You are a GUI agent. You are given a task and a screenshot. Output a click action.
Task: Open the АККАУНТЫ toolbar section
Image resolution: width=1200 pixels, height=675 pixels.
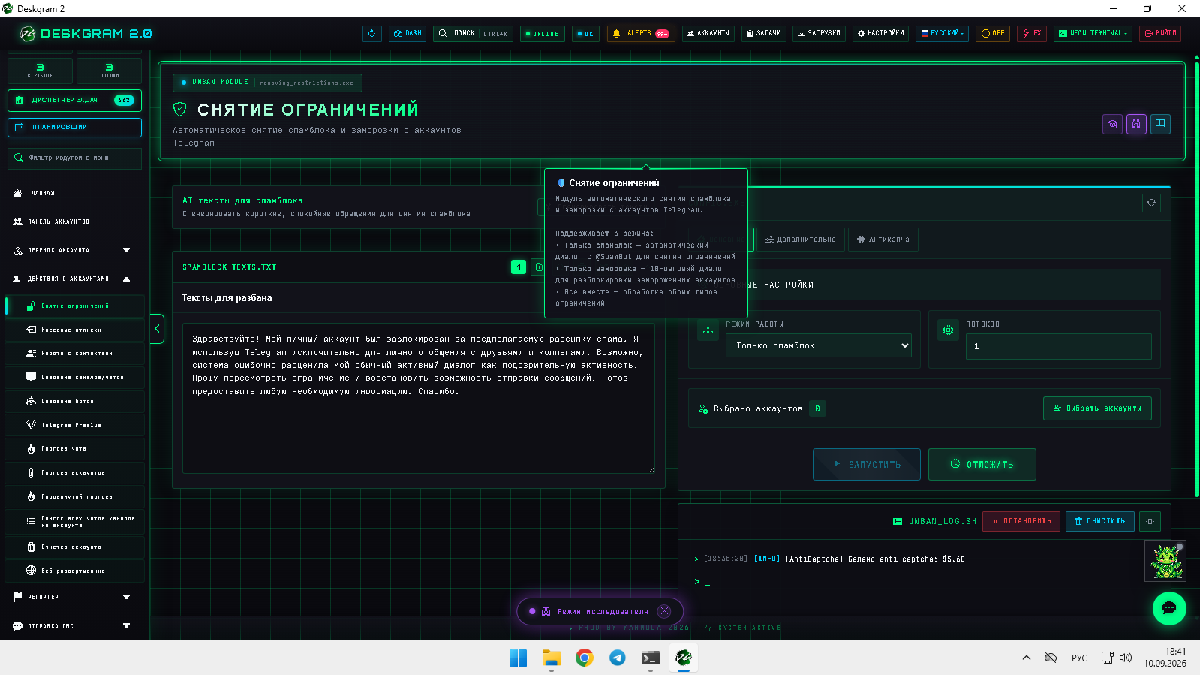pyautogui.click(x=708, y=34)
